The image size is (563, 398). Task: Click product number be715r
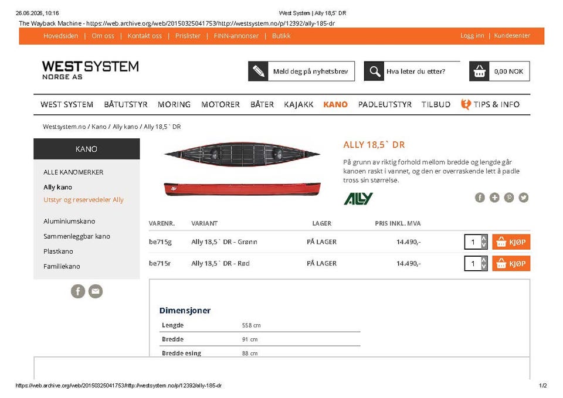160,263
